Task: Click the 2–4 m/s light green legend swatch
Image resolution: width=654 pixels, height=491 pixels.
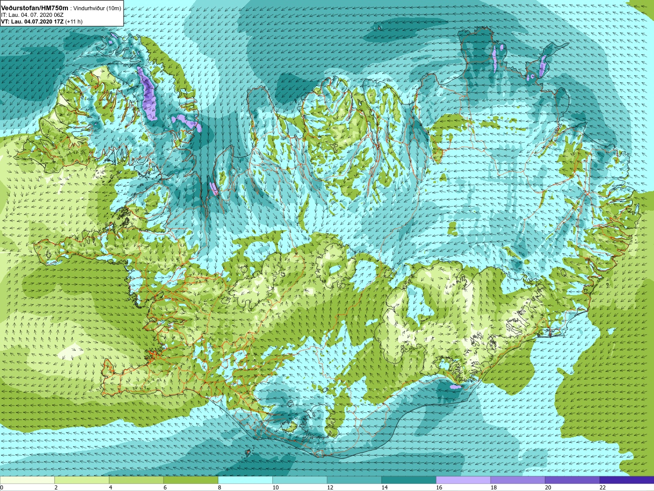Action: pyautogui.click(x=82, y=480)
